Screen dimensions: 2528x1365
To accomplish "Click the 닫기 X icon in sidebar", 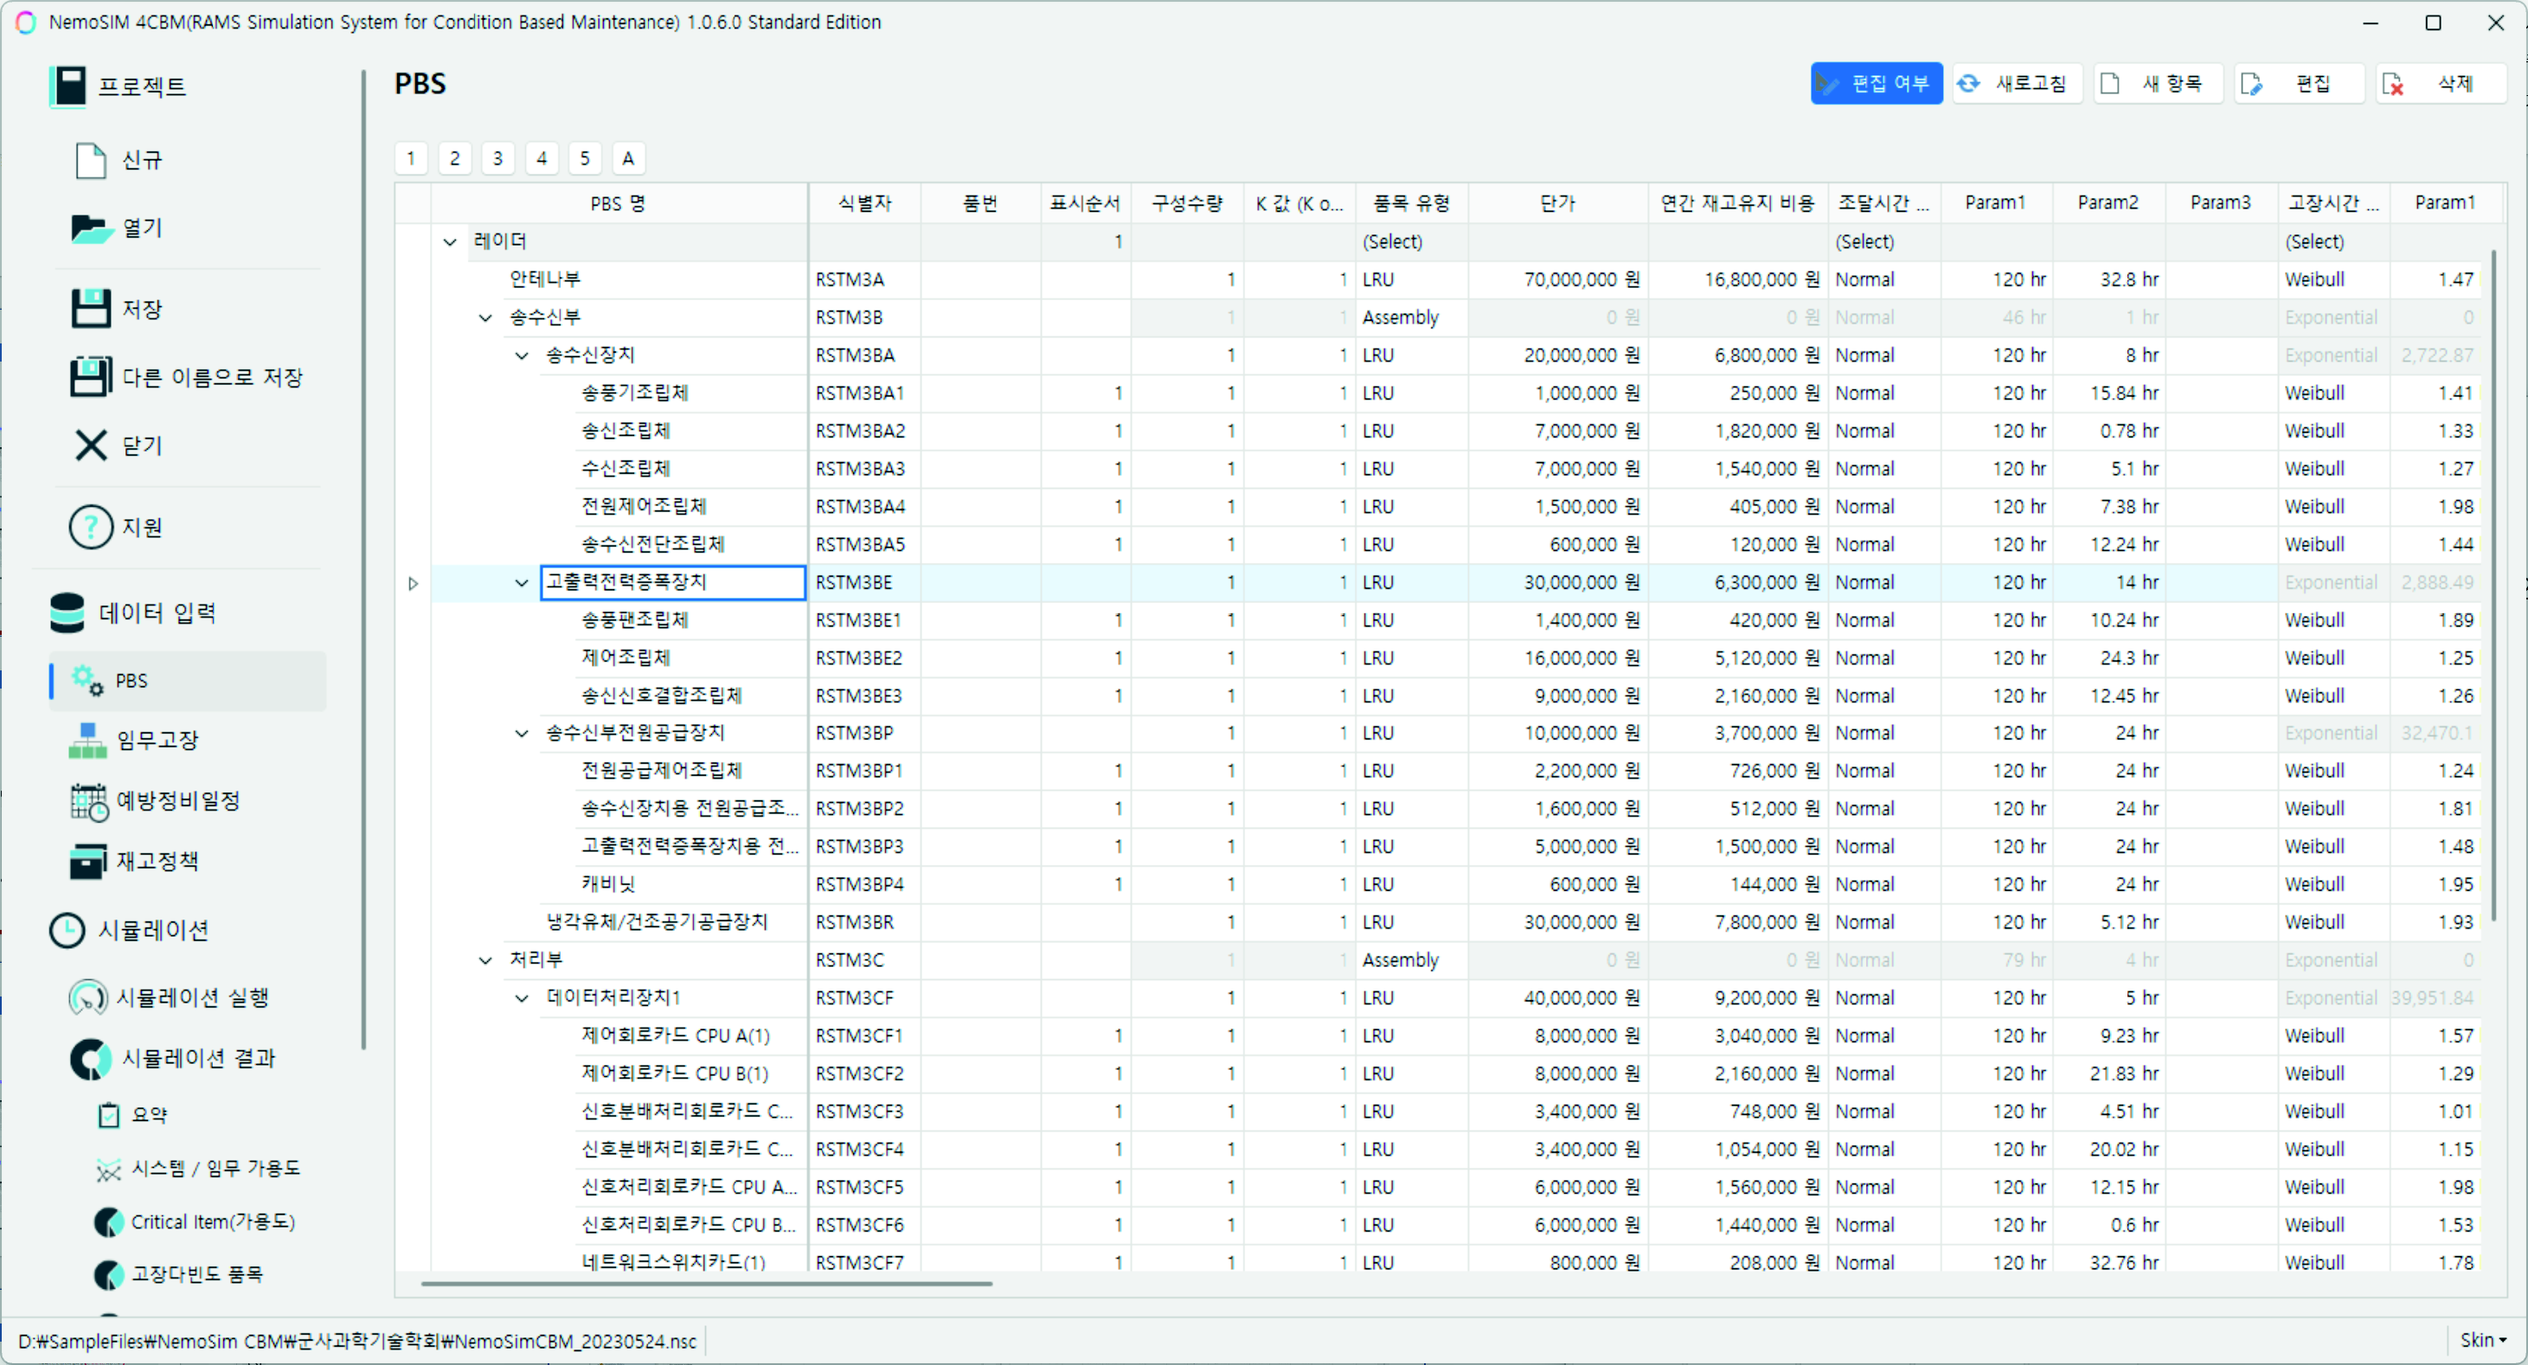I will (x=90, y=445).
